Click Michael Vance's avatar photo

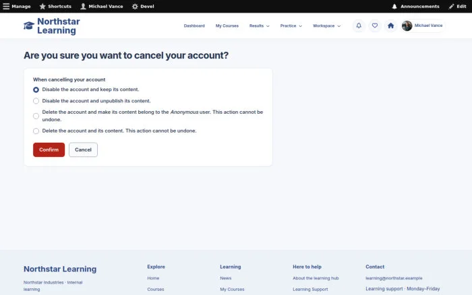tap(407, 26)
